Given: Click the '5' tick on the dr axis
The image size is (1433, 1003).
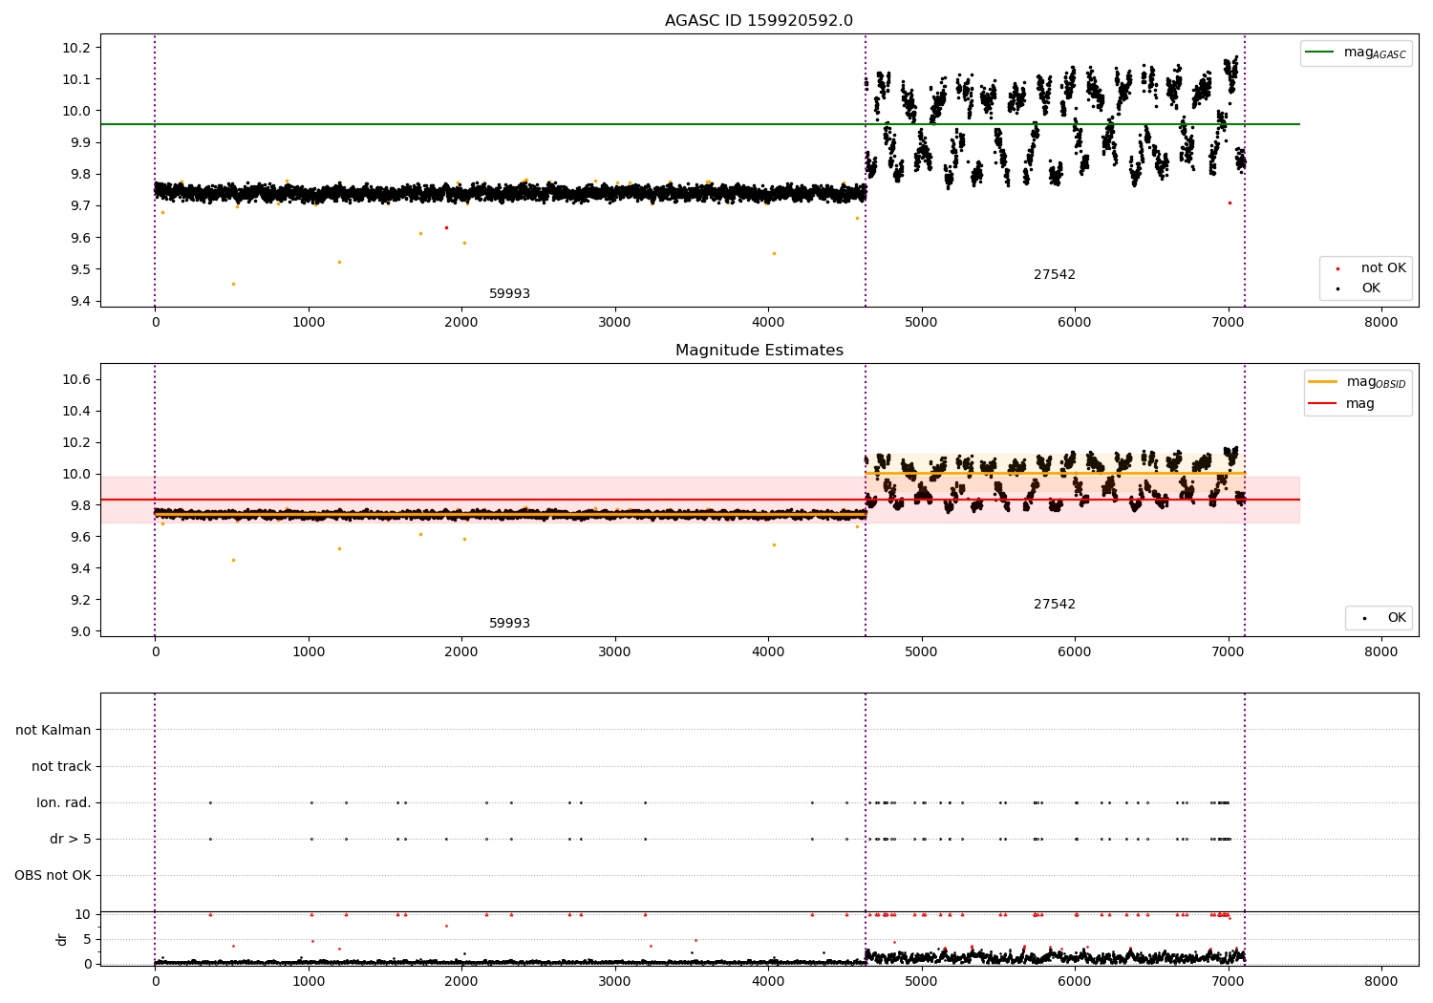Looking at the screenshot, I should pos(87,940).
